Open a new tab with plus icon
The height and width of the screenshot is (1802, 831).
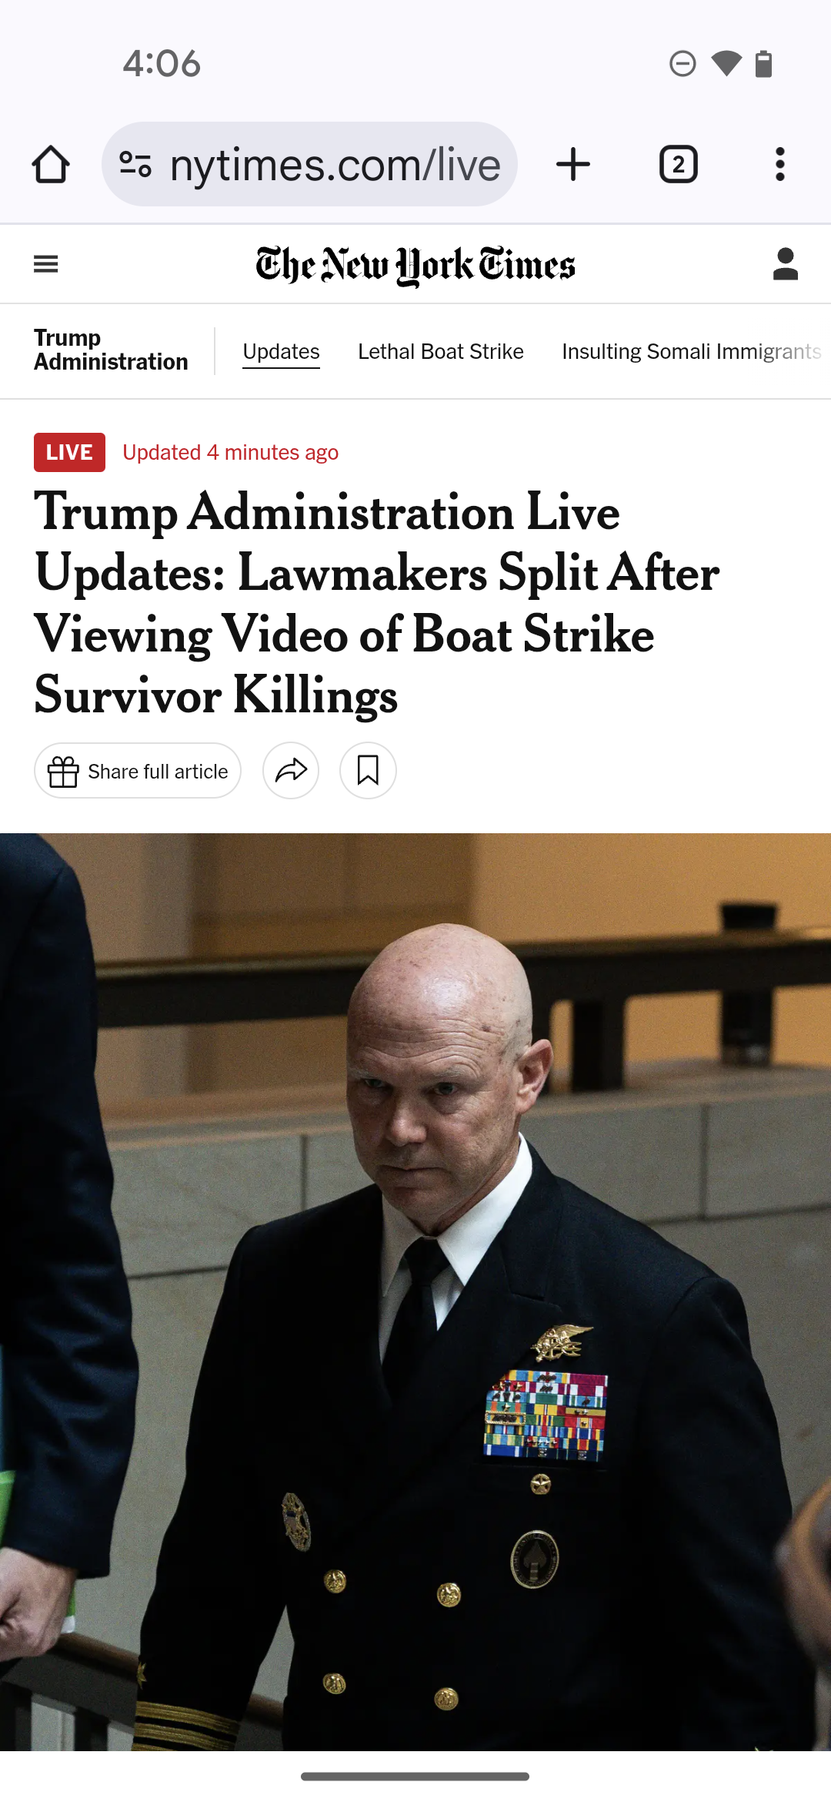click(x=572, y=164)
